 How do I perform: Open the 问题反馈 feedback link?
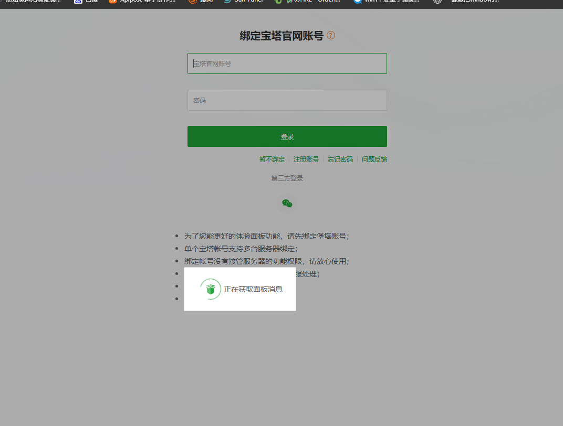pyautogui.click(x=374, y=159)
